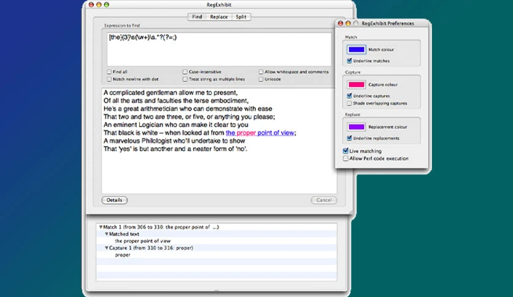Uncheck Underline matches in Preferences
Screen dimensions: 513x297
click(349, 61)
